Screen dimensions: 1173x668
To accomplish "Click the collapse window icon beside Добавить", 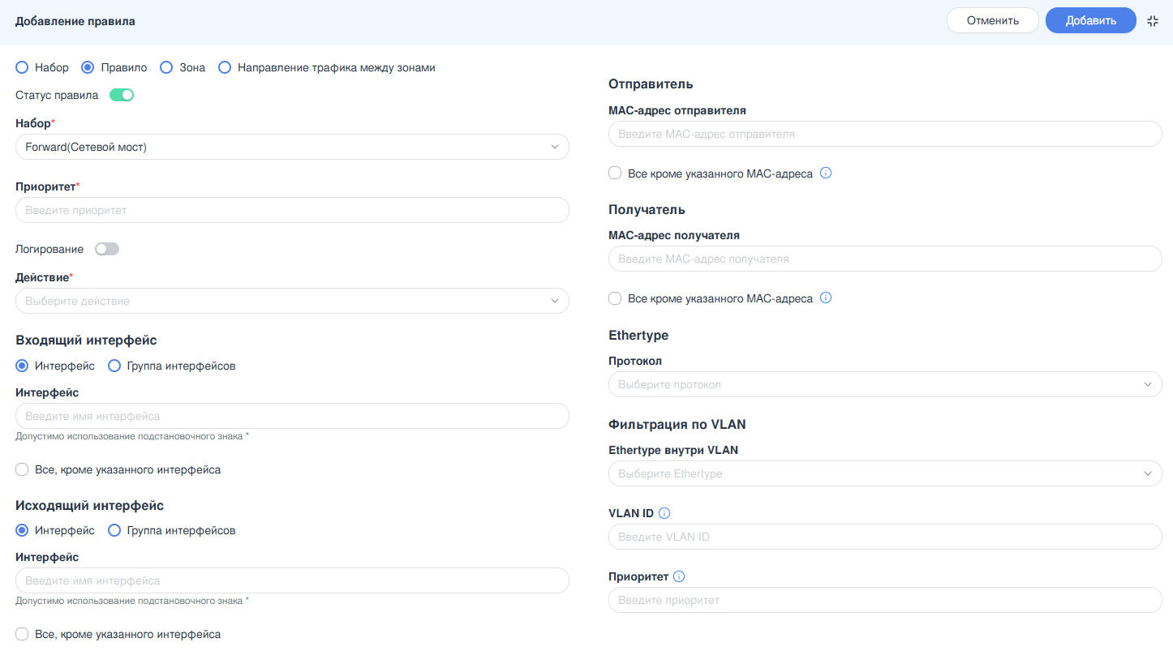I will pyautogui.click(x=1153, y=21).
